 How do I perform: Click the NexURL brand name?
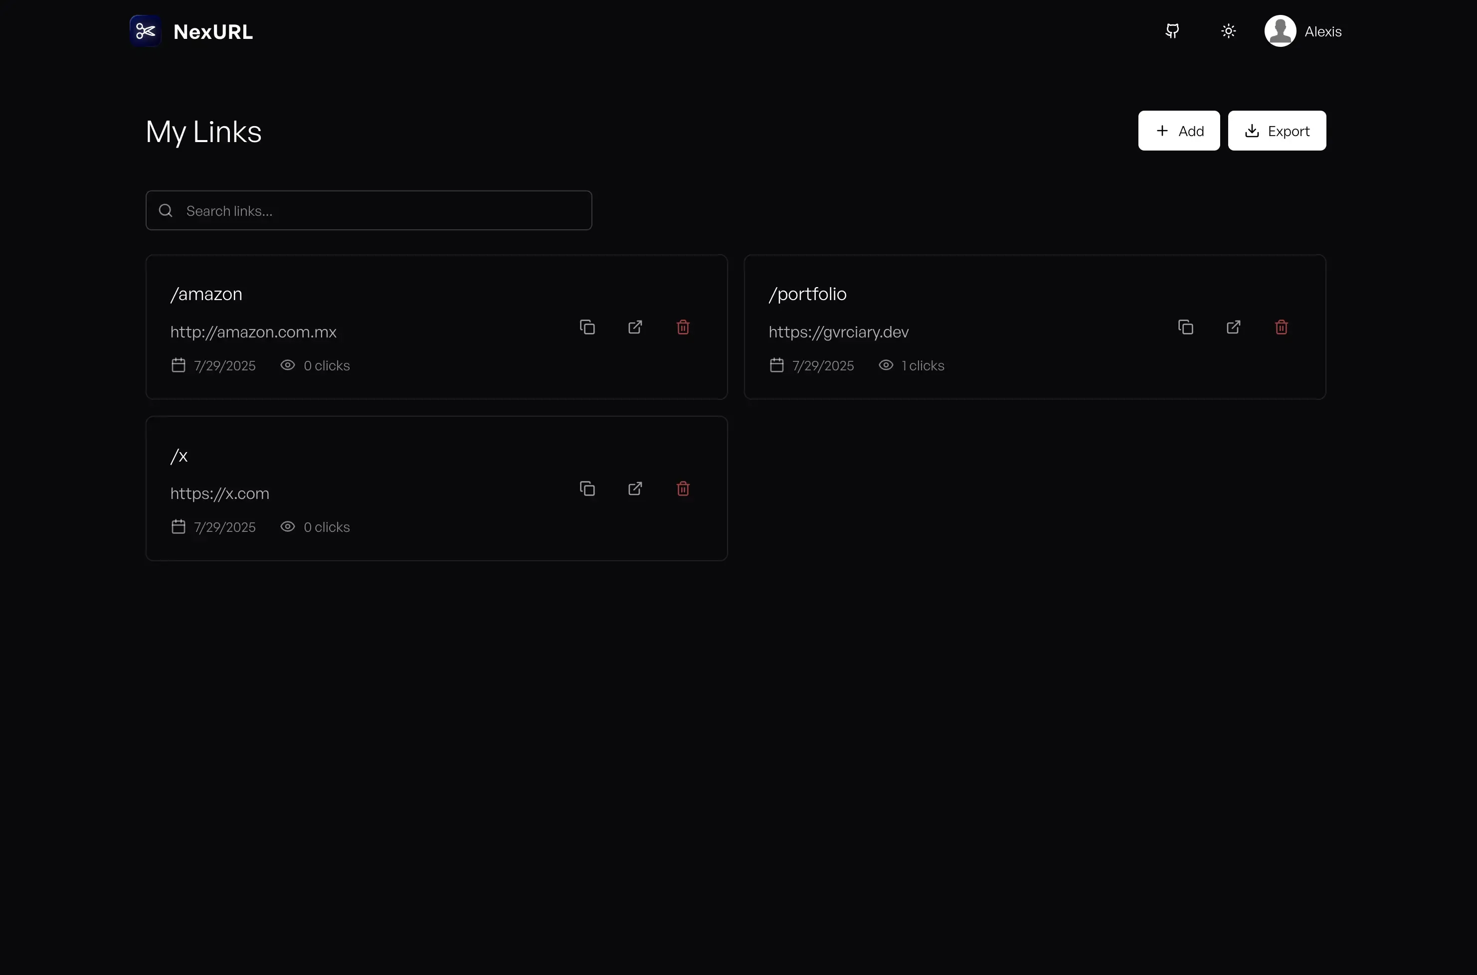213,32
